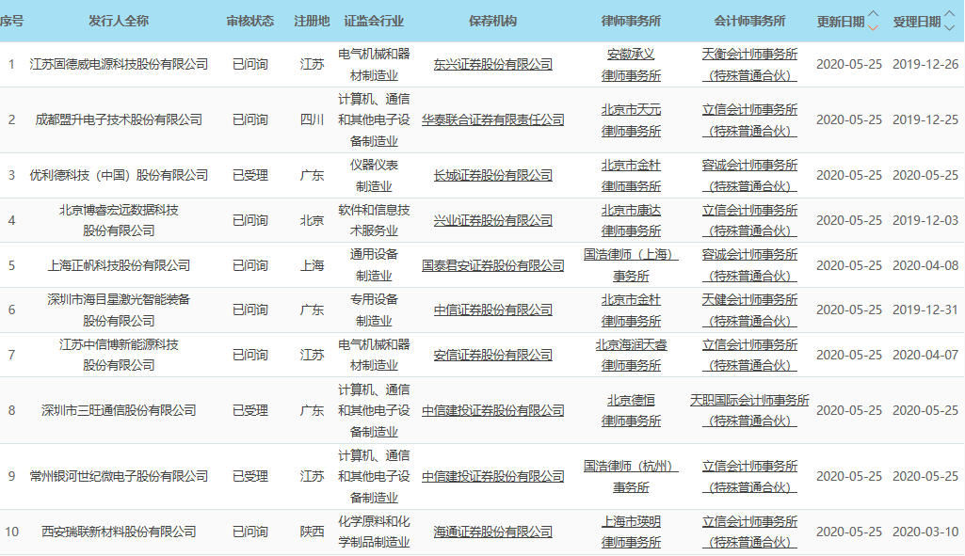
Task: Click 已受理 status in 优利德科技 row
Action: click(249, 175)
